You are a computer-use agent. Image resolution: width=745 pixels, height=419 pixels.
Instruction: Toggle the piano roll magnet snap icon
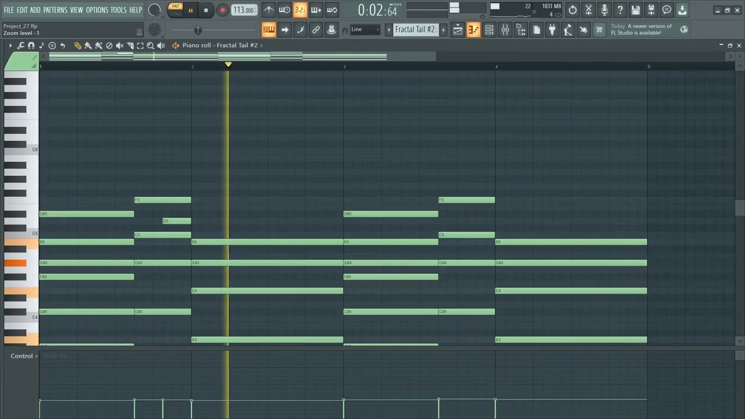(x=31, y=45)
